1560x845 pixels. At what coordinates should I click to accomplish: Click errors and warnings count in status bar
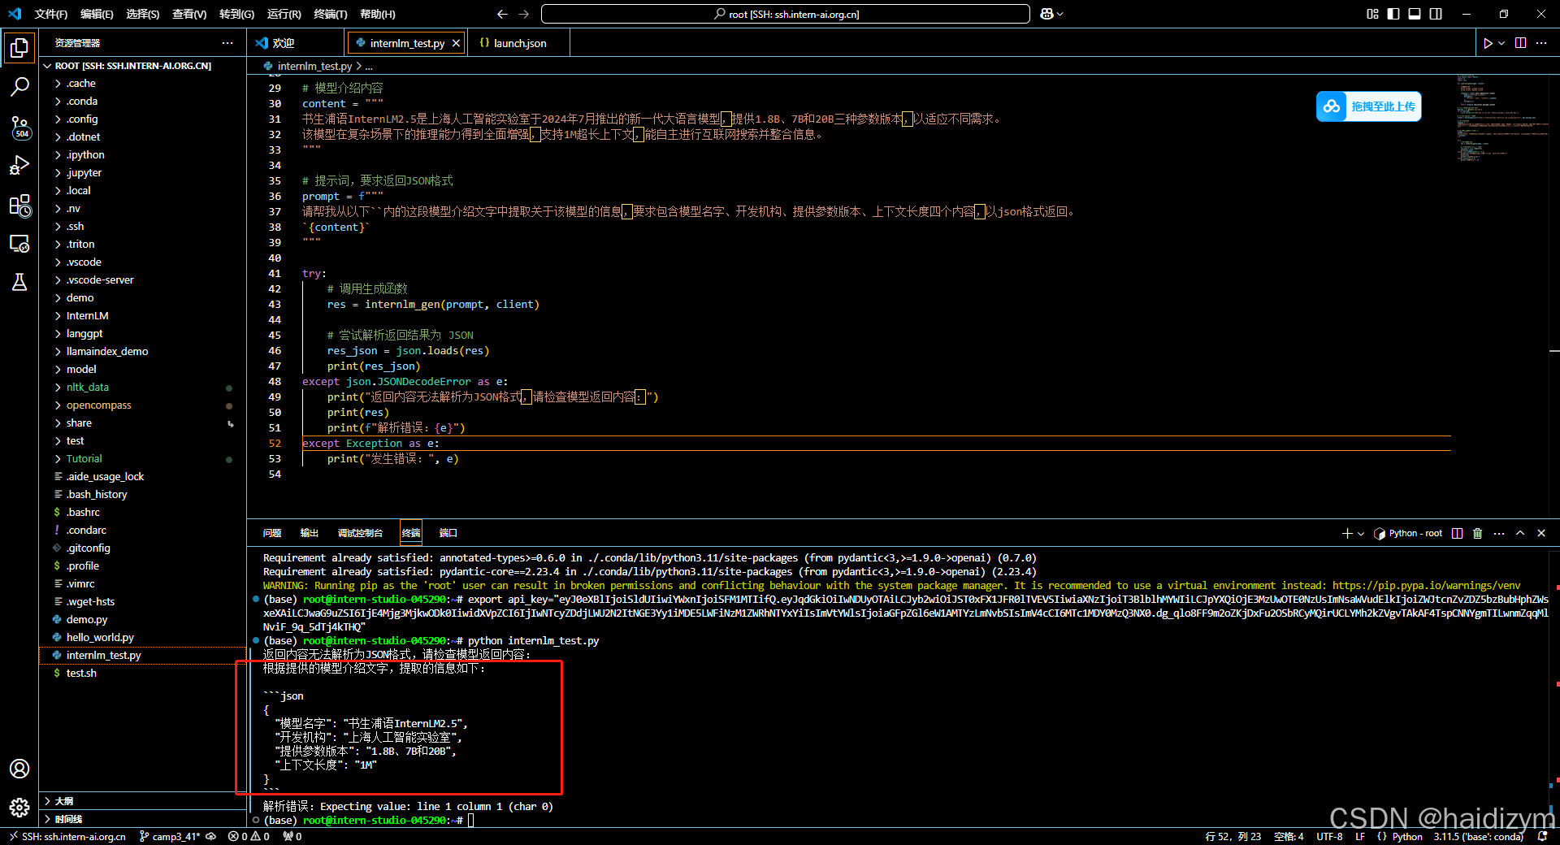[x=249, y=836]
